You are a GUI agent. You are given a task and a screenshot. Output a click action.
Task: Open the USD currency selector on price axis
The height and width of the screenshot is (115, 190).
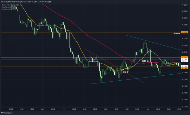(x=185, y=5)
